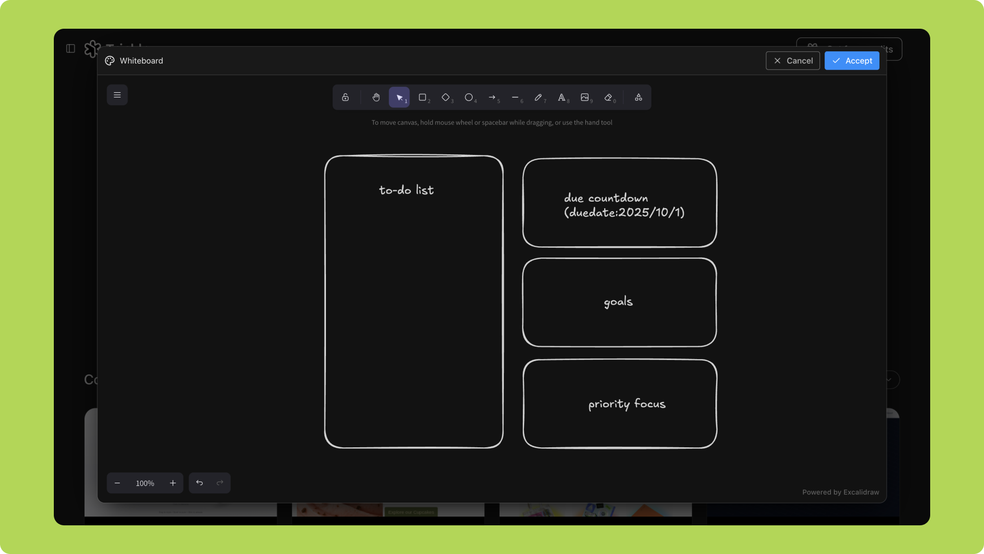Choose the Insert image tool
Viewport: 984px width, 554px height.
pyautogui.click(x=585, y=97)
